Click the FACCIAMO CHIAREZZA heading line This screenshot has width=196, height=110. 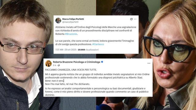point(71,70)
